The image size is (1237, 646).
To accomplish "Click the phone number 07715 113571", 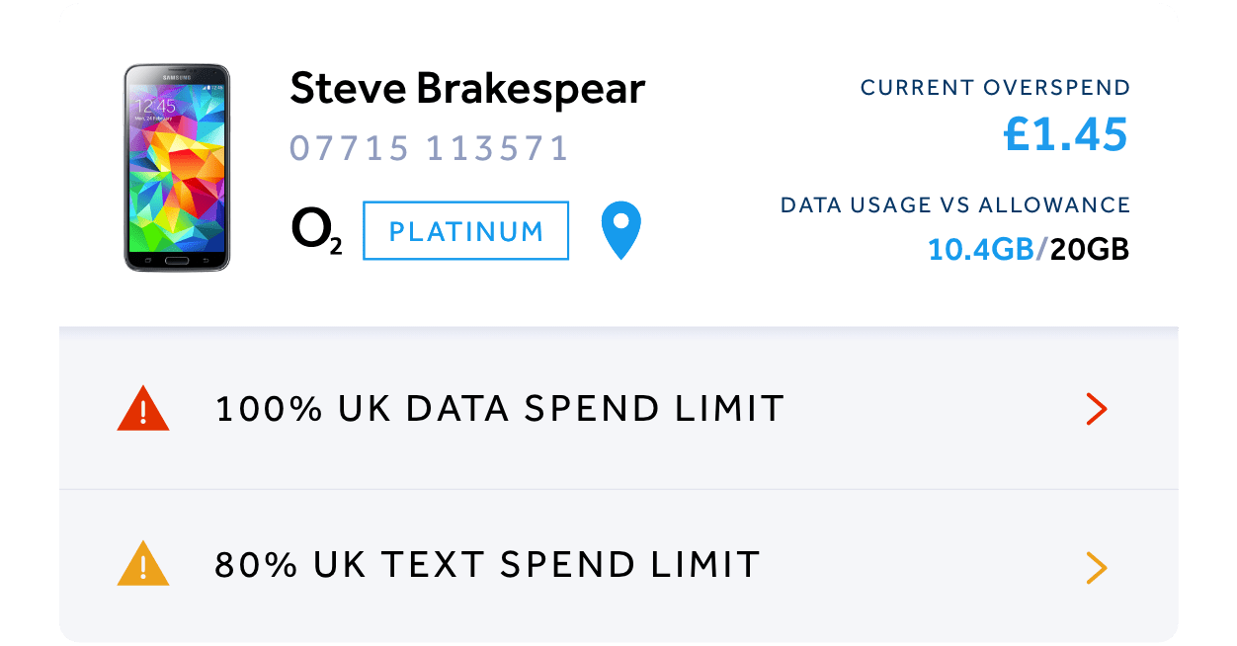I will point(430,148).
